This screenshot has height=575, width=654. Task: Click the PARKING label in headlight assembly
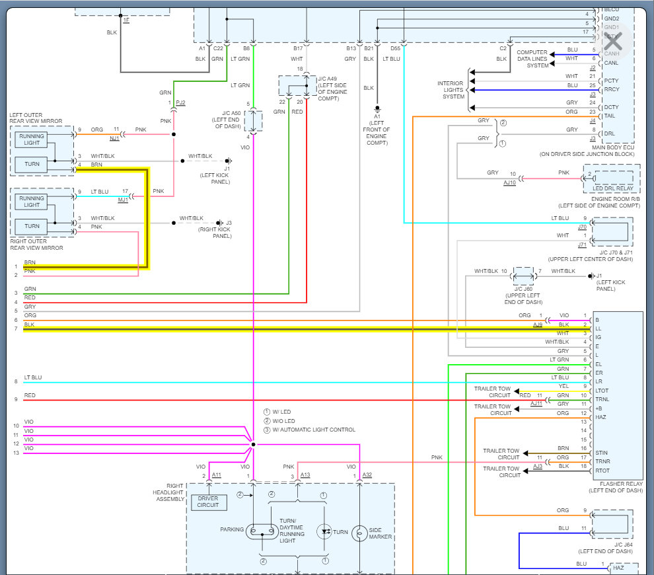[232, 529]
